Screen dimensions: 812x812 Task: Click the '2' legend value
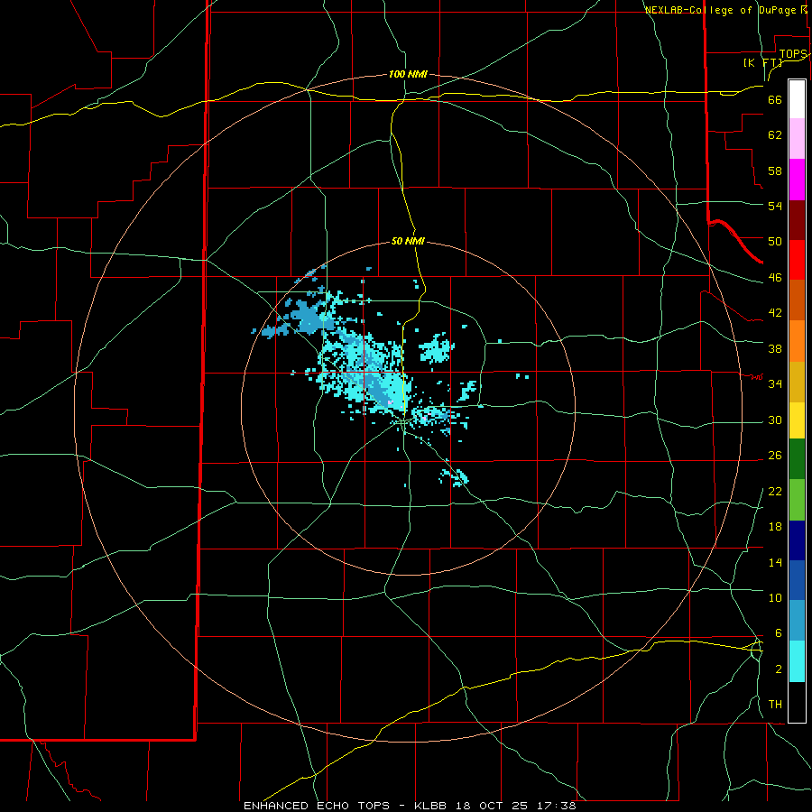pyautogui.click(x=778, y=669)
